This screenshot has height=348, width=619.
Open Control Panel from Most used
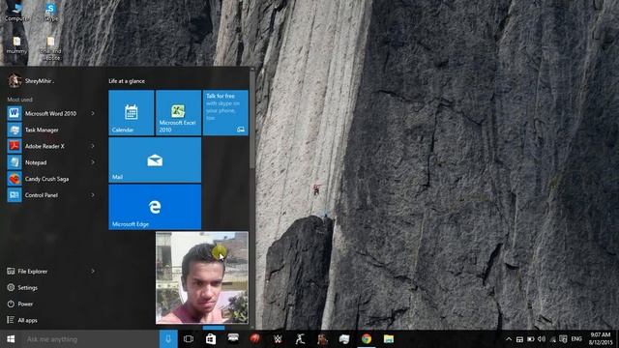pos(50,195)
